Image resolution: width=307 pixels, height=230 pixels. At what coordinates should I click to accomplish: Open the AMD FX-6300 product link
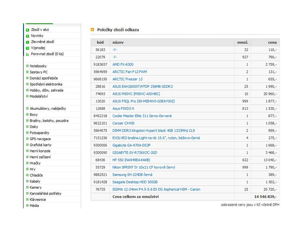click(123, 65)
